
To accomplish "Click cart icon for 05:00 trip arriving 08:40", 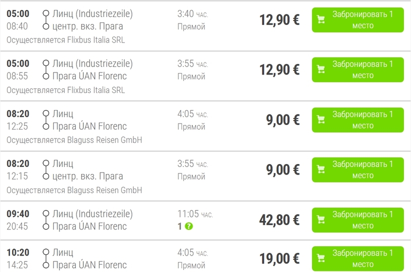I will pyautogui.click(x=321, y=19).
